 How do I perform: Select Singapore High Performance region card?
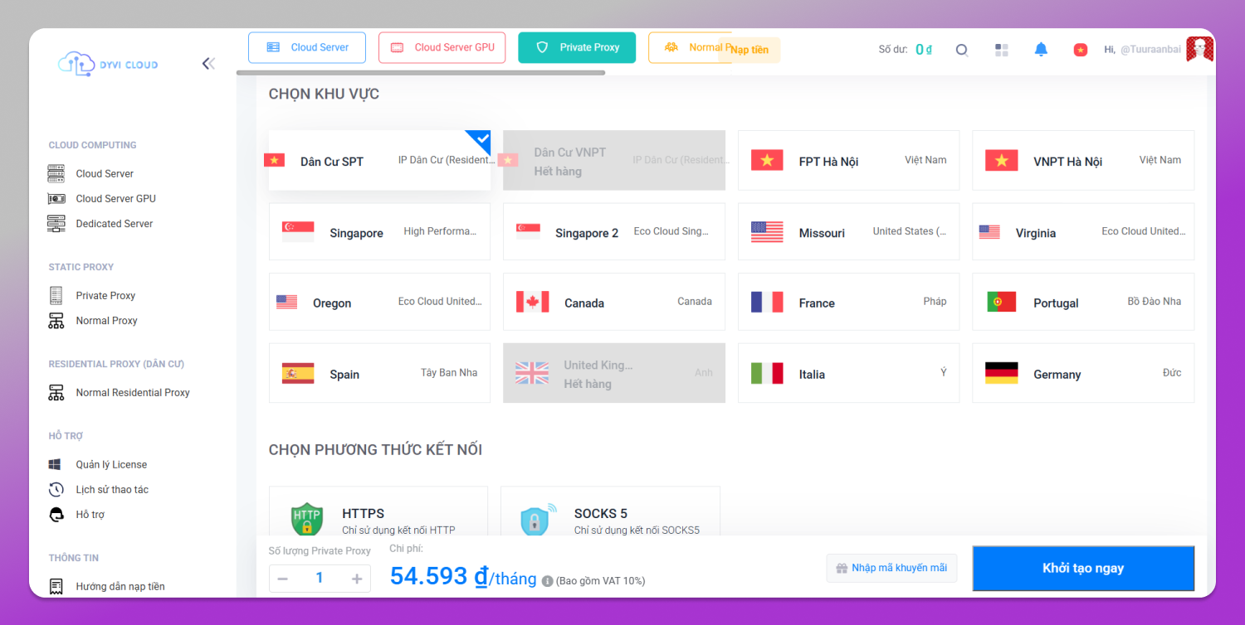(x=379, y=232)
